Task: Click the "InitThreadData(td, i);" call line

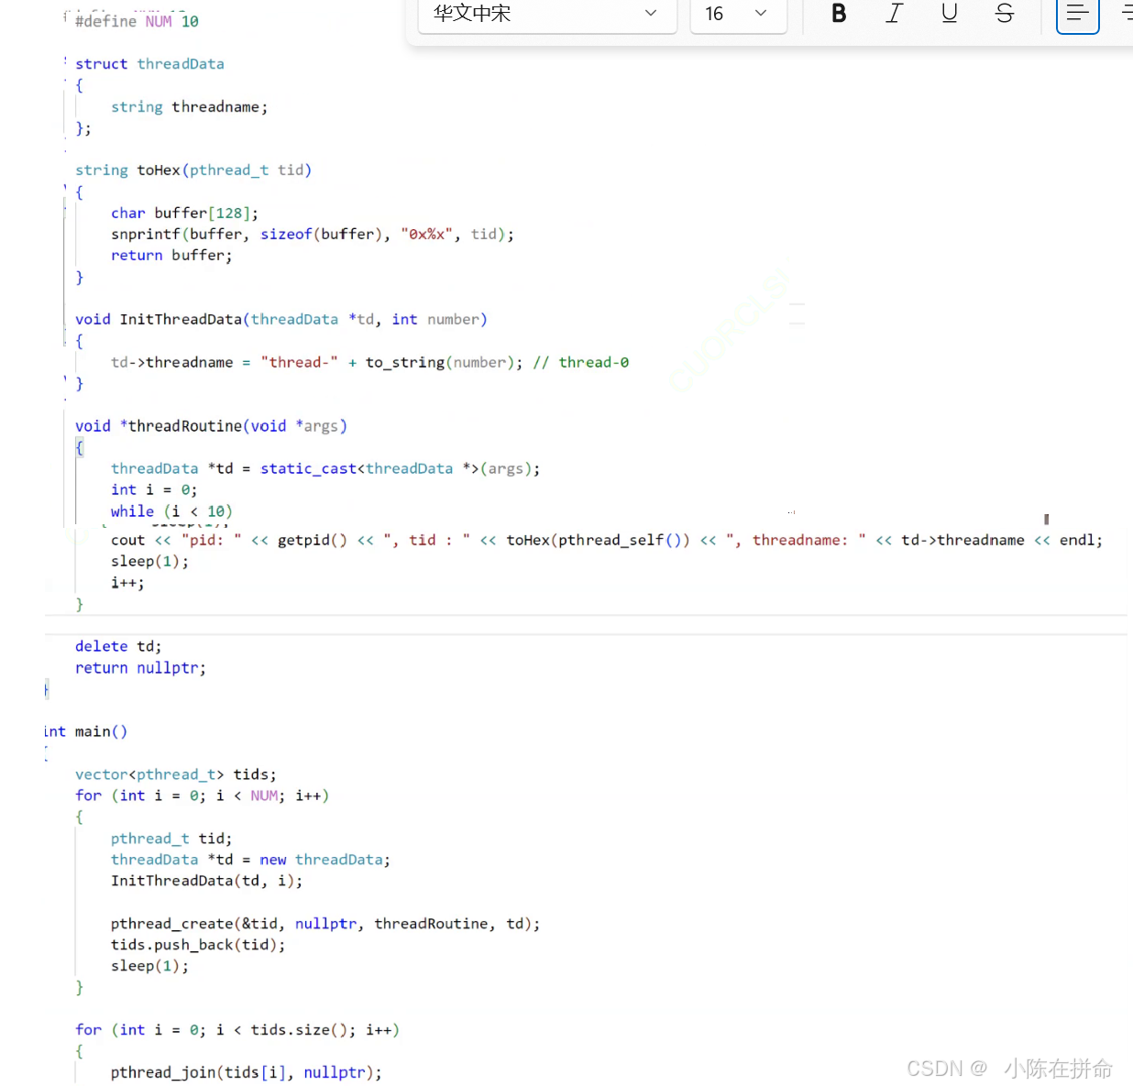Action: 206,881
